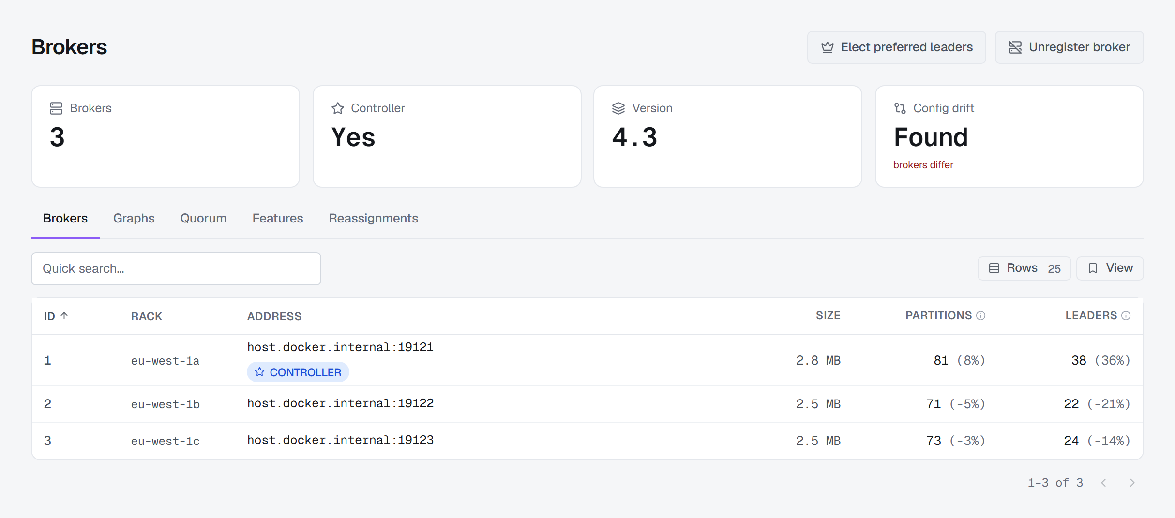Open the Features tab
This screenshot has width=1175, height=518.
pyautogui.click(x=278, y=219)
